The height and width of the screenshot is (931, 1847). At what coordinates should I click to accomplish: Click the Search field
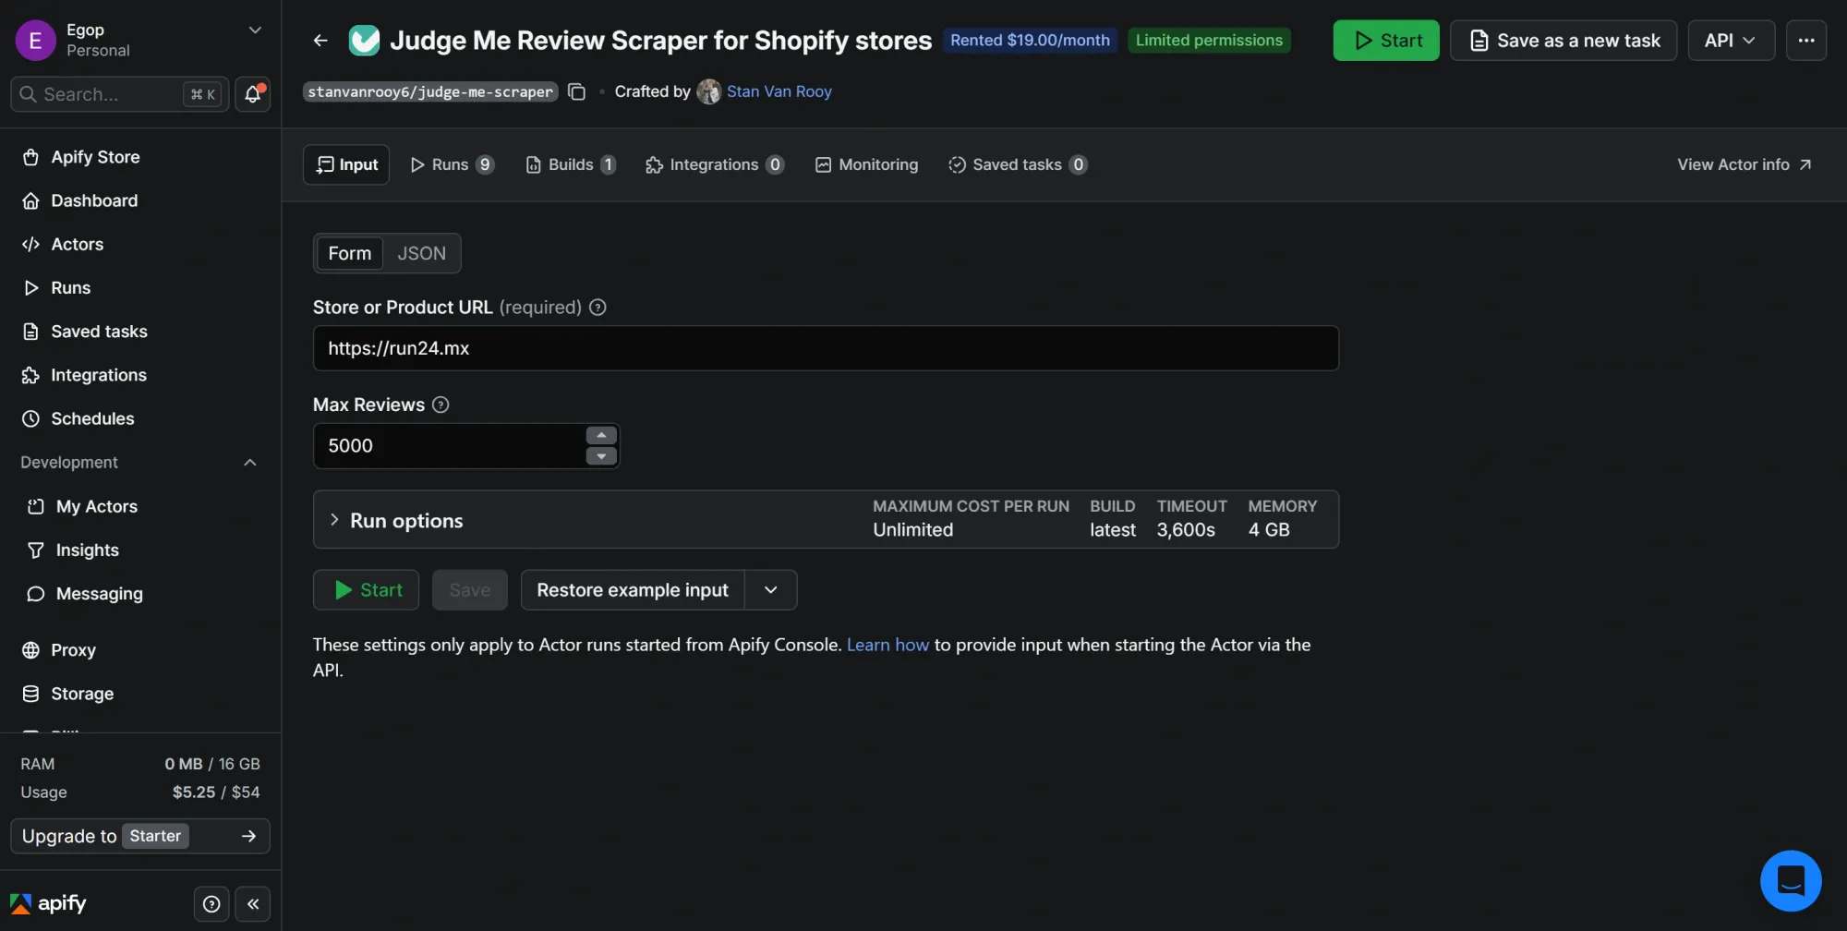coord(119,94)
